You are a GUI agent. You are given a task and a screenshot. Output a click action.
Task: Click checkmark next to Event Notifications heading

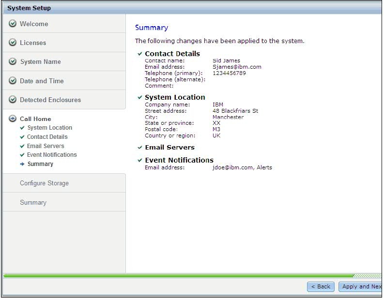click(140, 160)
